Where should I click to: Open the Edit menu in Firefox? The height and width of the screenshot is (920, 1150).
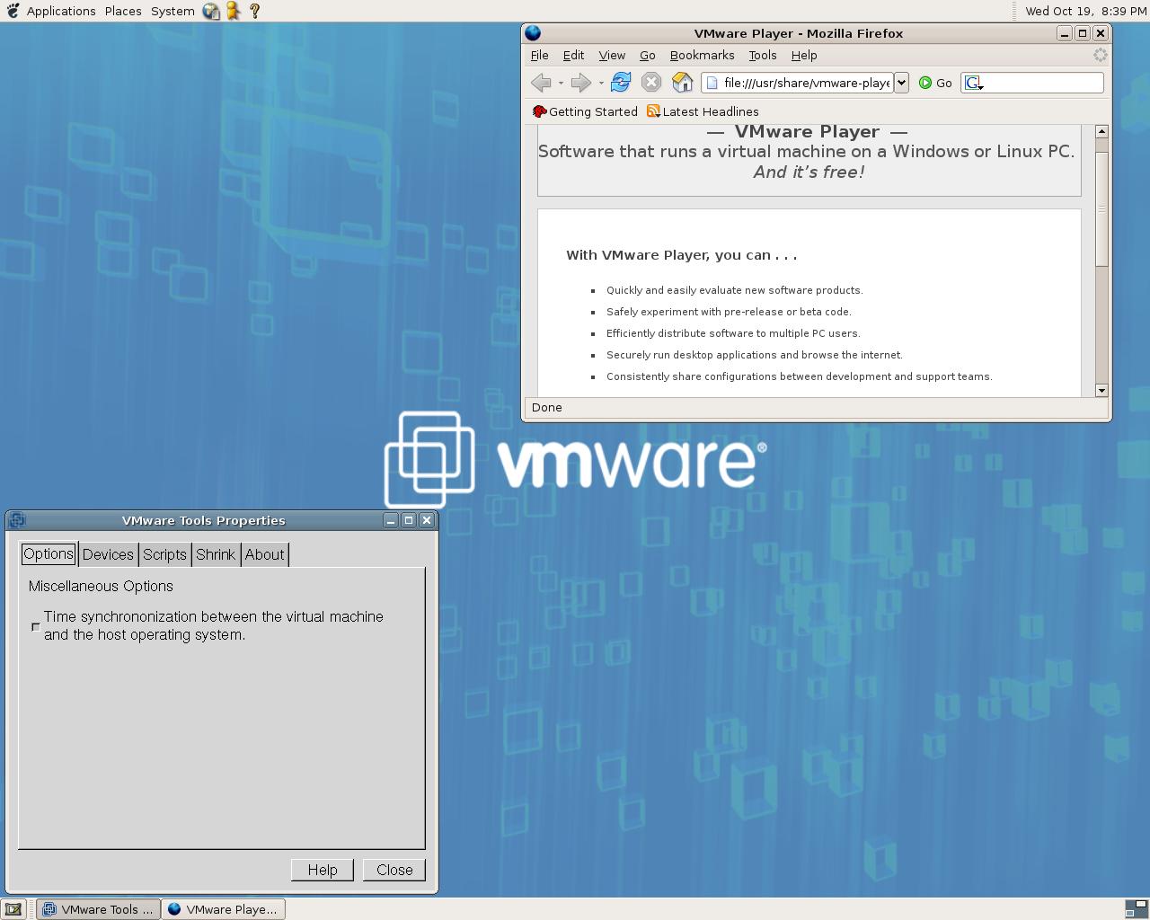pos(574,56)
